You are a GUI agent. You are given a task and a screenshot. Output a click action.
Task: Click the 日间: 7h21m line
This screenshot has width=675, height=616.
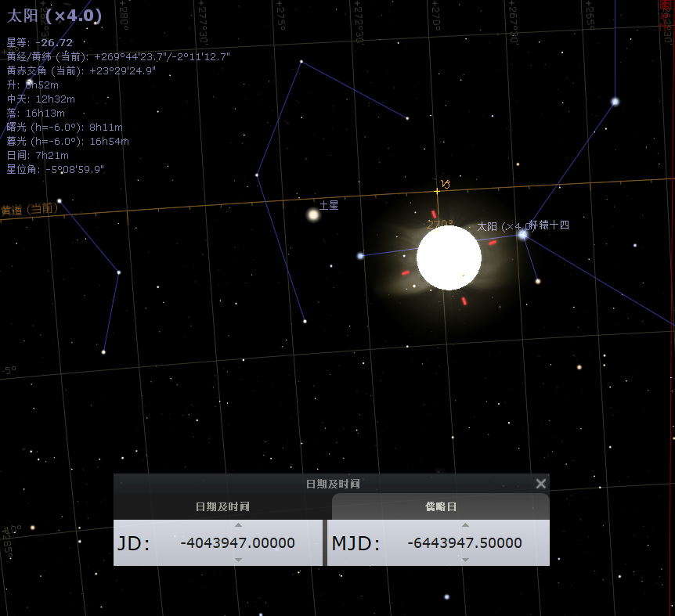pyautogui.click(x=38, y=155)
